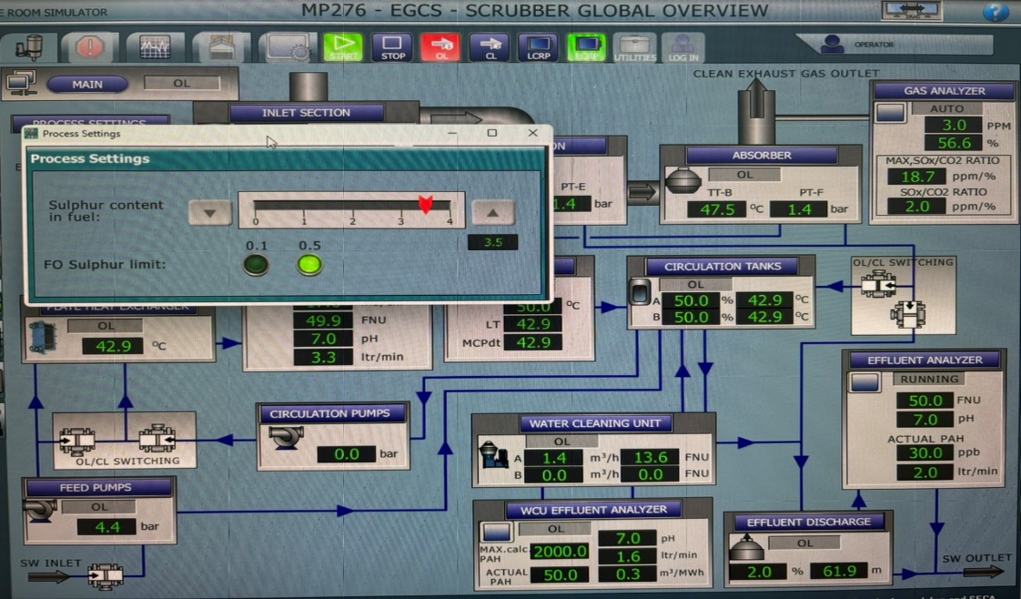
Task: Select the red OL open-loop mode icon
Action: tap(440, 46)
